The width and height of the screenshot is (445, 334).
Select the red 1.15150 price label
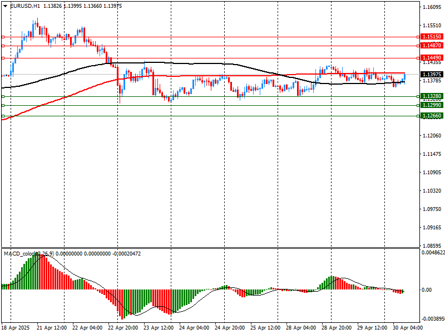click(432, 37)
